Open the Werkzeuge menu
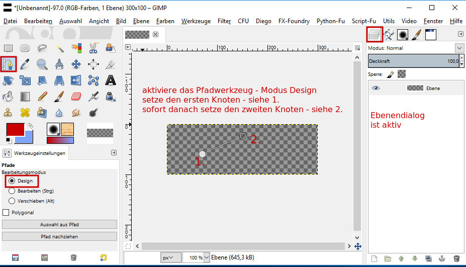The image size is (466, 267). pyautogui.click(x=196, y=21)
